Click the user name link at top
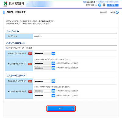 coord(91,2)
